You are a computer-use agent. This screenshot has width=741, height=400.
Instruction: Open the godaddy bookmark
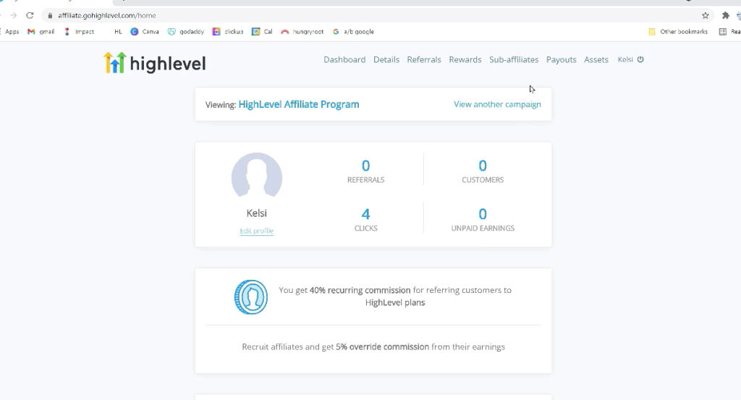tap(187, 32)
